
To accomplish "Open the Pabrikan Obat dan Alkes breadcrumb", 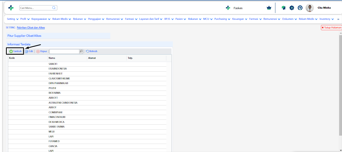I will tap(31, 28).
